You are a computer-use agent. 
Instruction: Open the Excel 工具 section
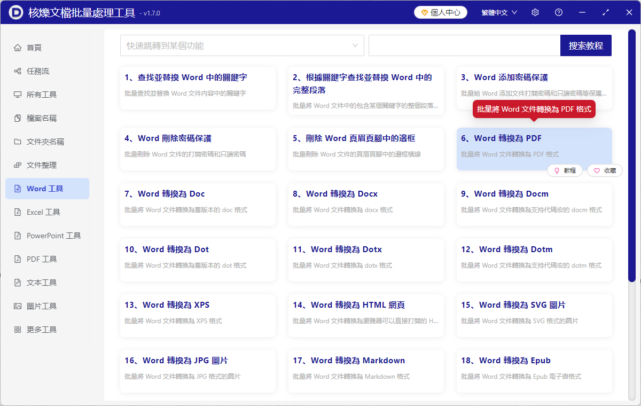pyautogui.click(x=47, y=212)
